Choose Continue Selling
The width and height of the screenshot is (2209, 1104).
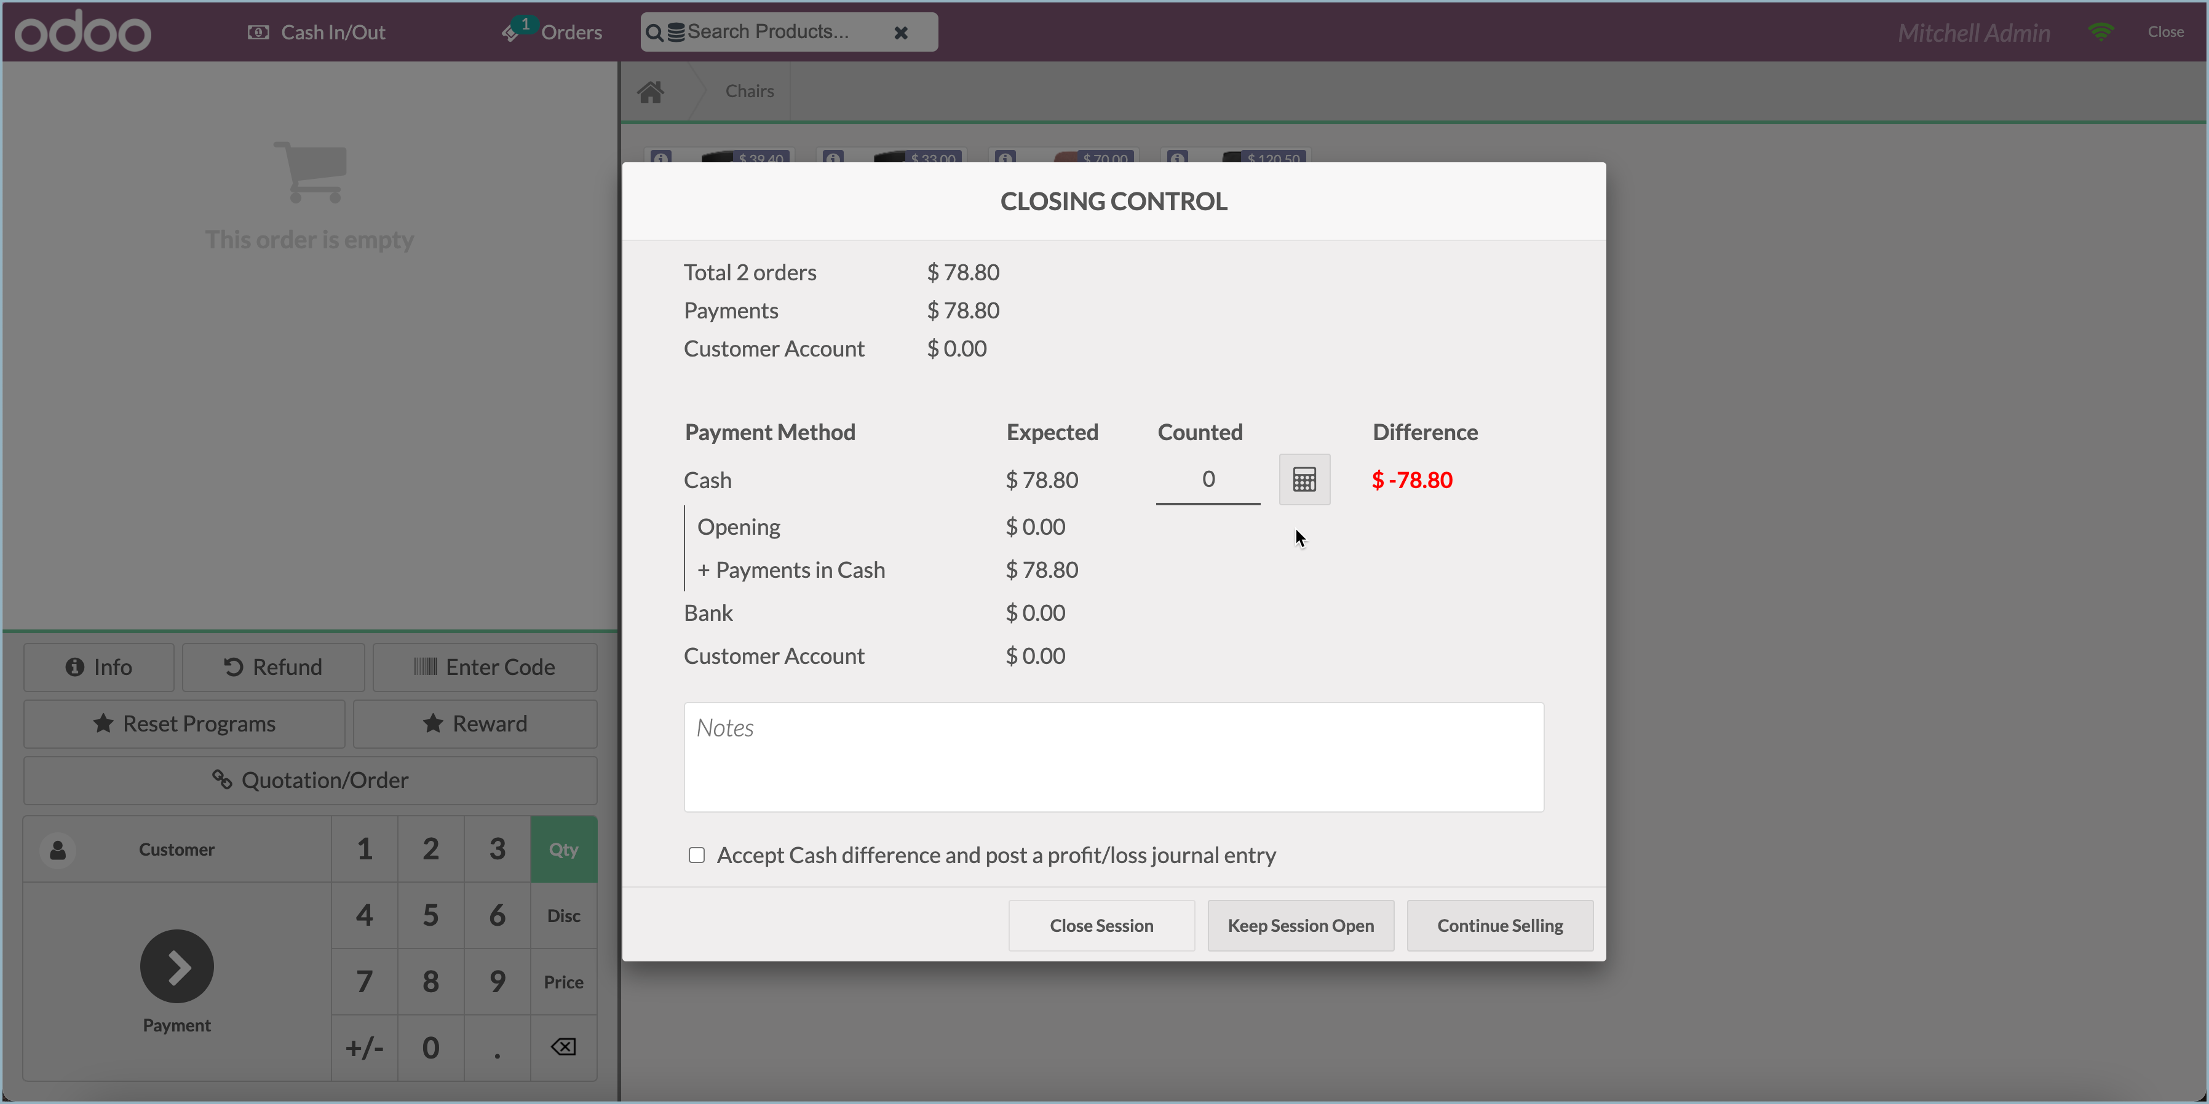click(x=1499, y=925)
